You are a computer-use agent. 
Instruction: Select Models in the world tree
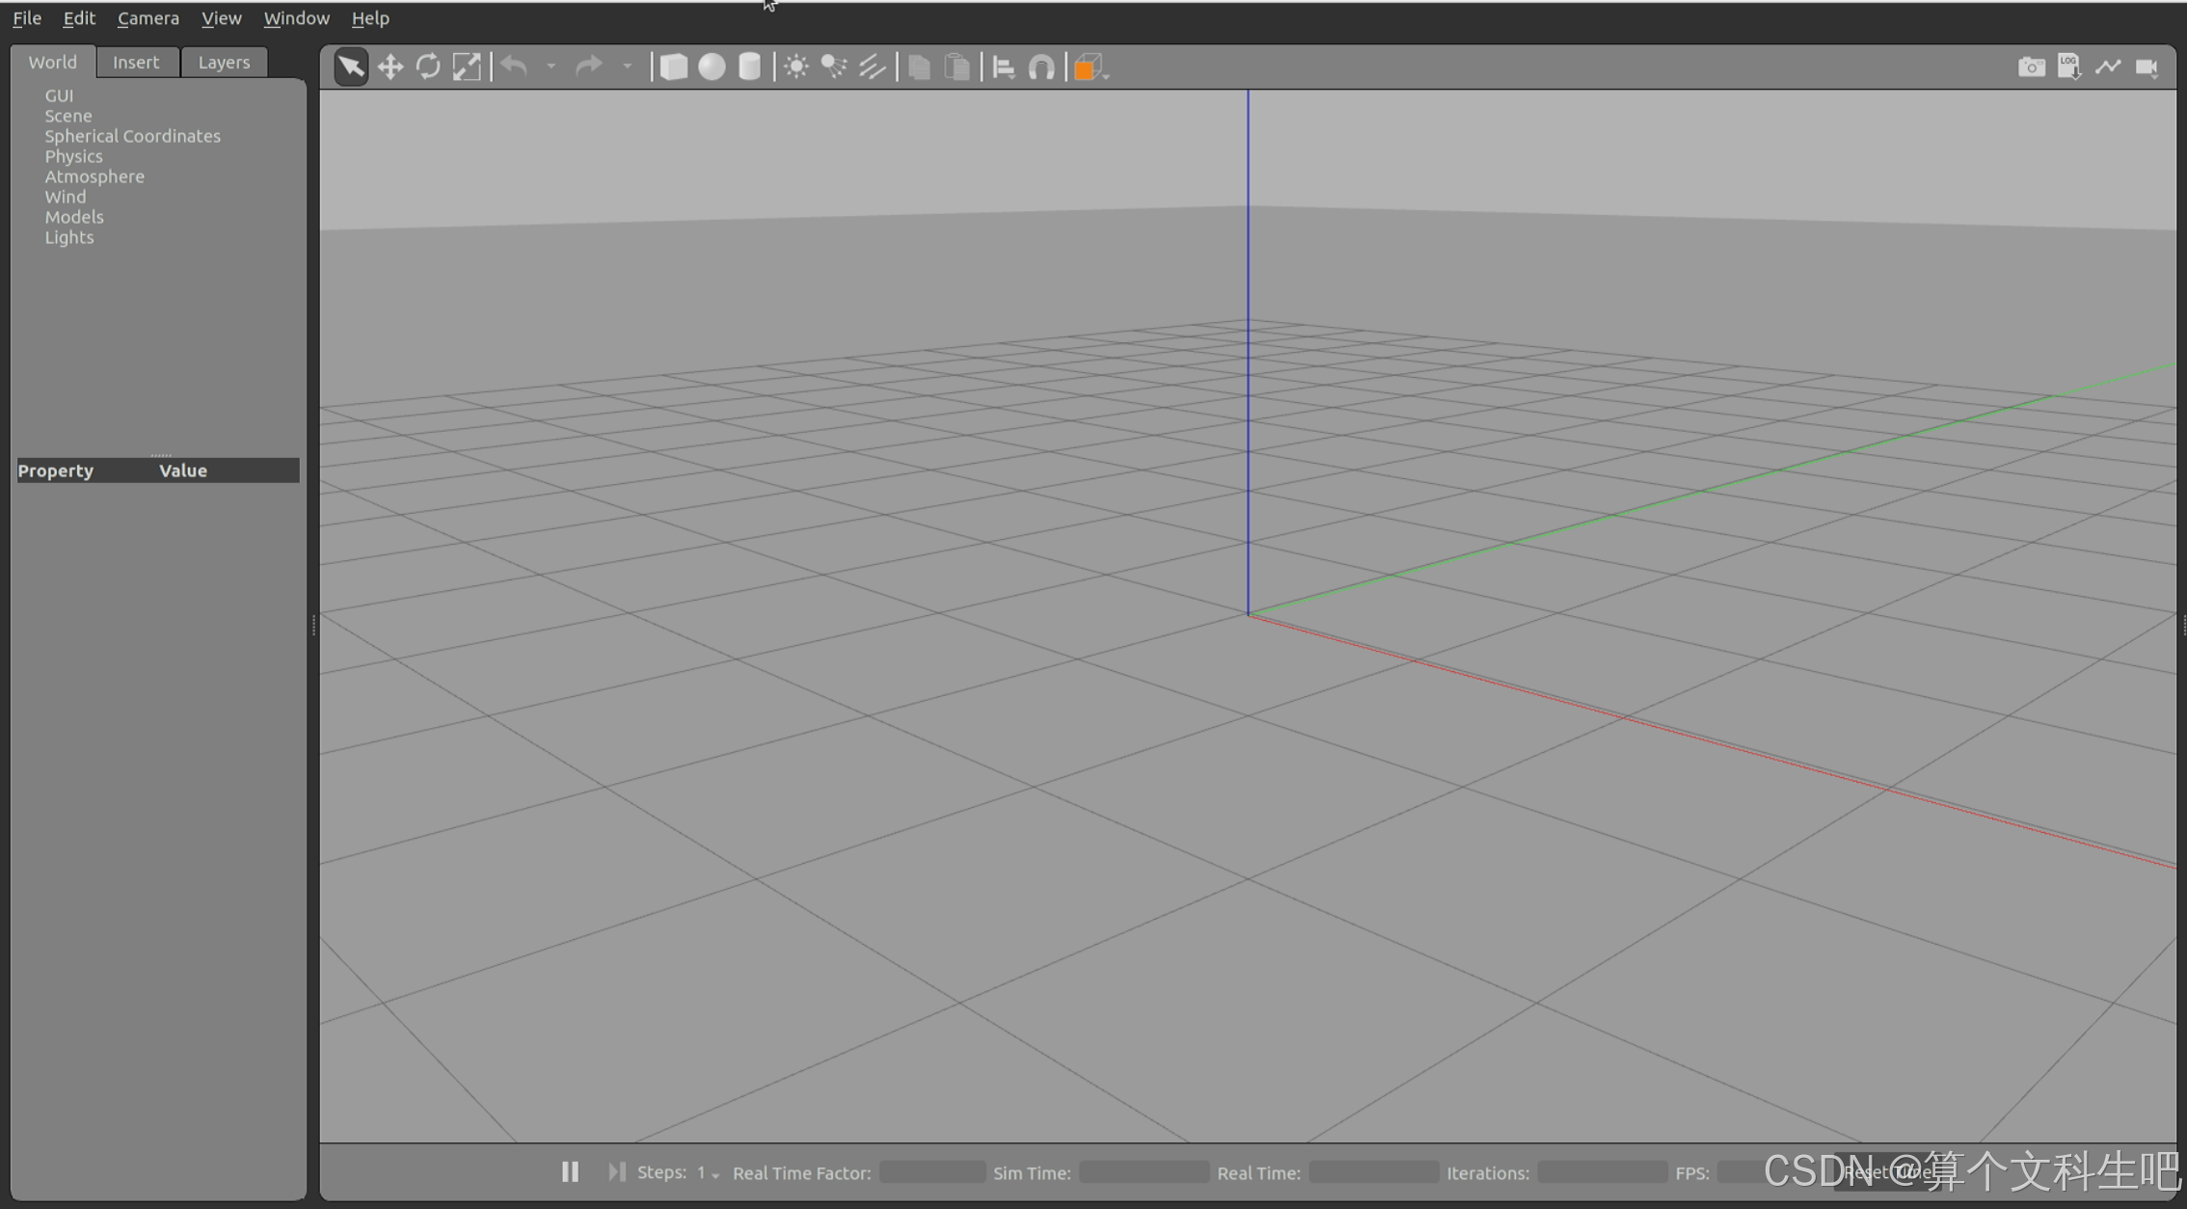click(x=74, y=217)
